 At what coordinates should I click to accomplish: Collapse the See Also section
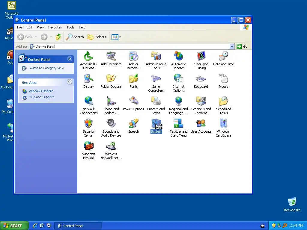(x=69, y=82)
